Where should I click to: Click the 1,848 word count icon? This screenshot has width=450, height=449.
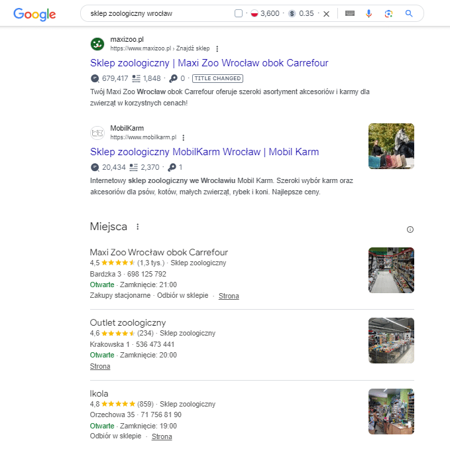[x=136, y=78]
